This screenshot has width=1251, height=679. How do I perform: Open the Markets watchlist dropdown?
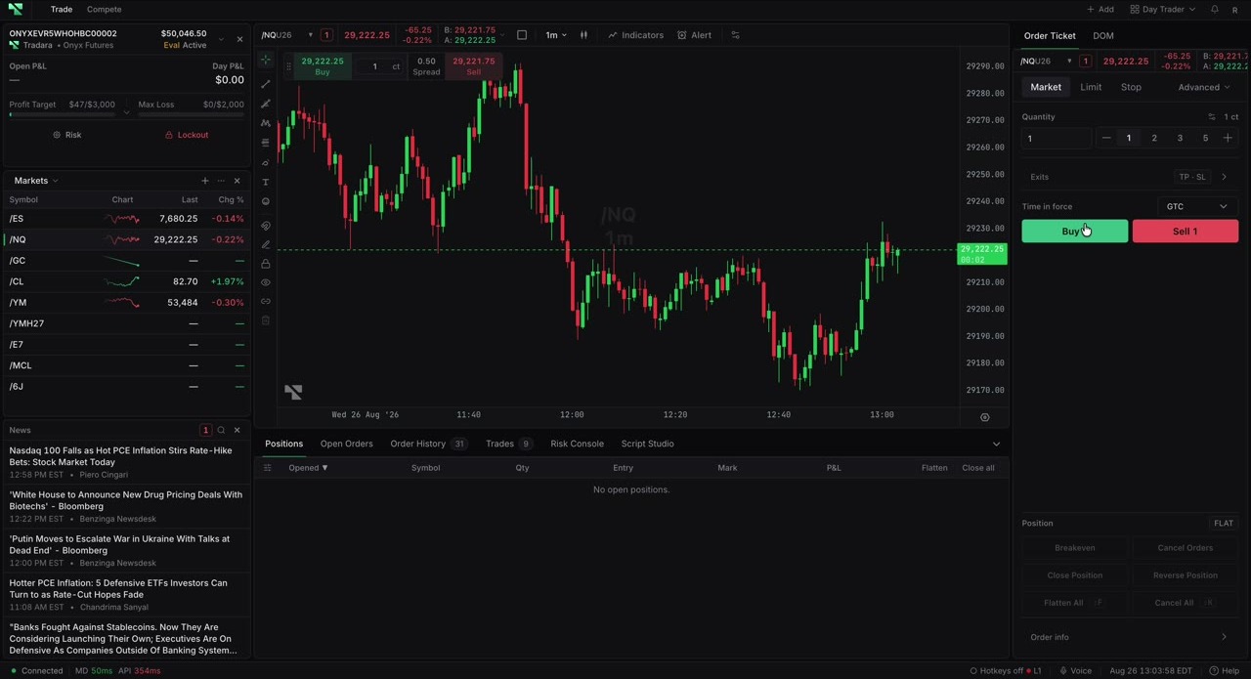point(36,181)
